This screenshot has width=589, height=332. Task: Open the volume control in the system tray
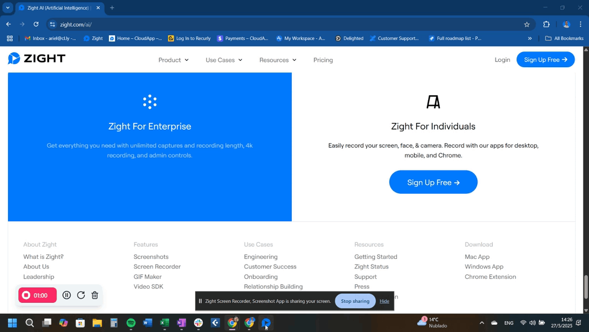[532, 323]
